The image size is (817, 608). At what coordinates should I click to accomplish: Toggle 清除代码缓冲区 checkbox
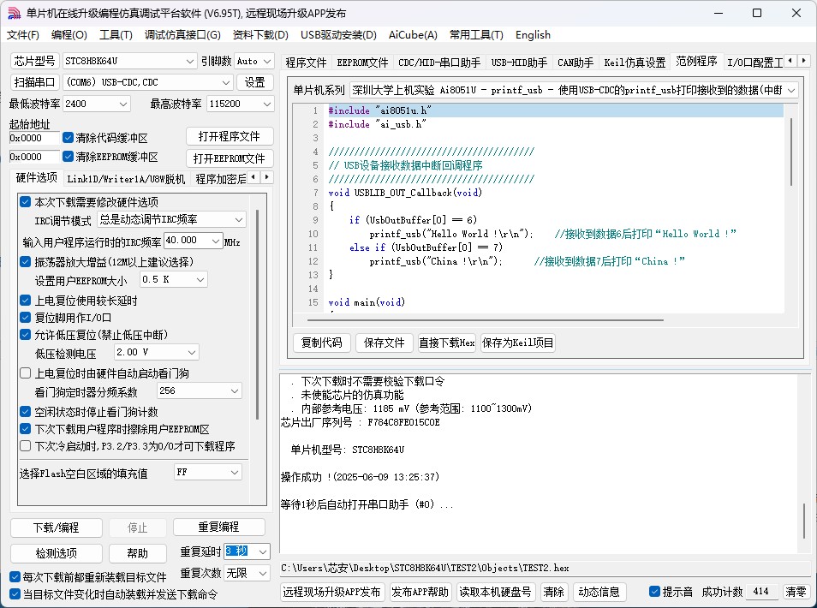[x=68, y=138]
